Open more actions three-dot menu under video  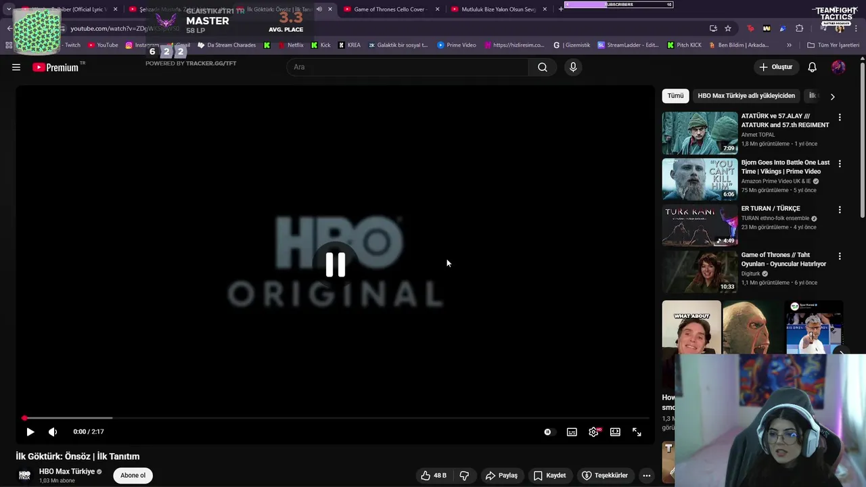[646, 476]
